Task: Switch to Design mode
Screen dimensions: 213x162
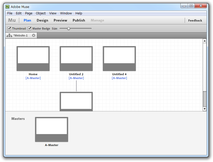Action: [x=42, y=20]
